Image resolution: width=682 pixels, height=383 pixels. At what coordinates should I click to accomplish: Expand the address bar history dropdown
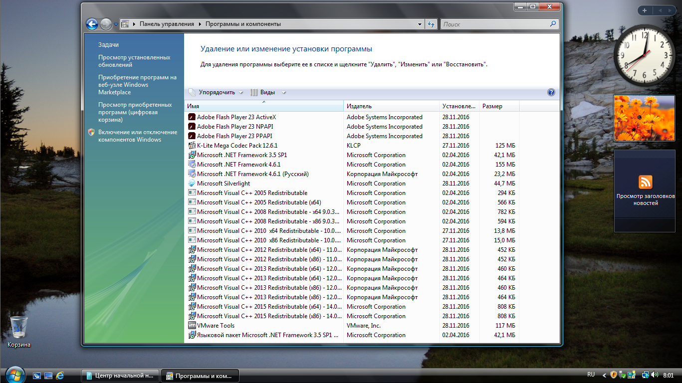(x=420, y=24)
